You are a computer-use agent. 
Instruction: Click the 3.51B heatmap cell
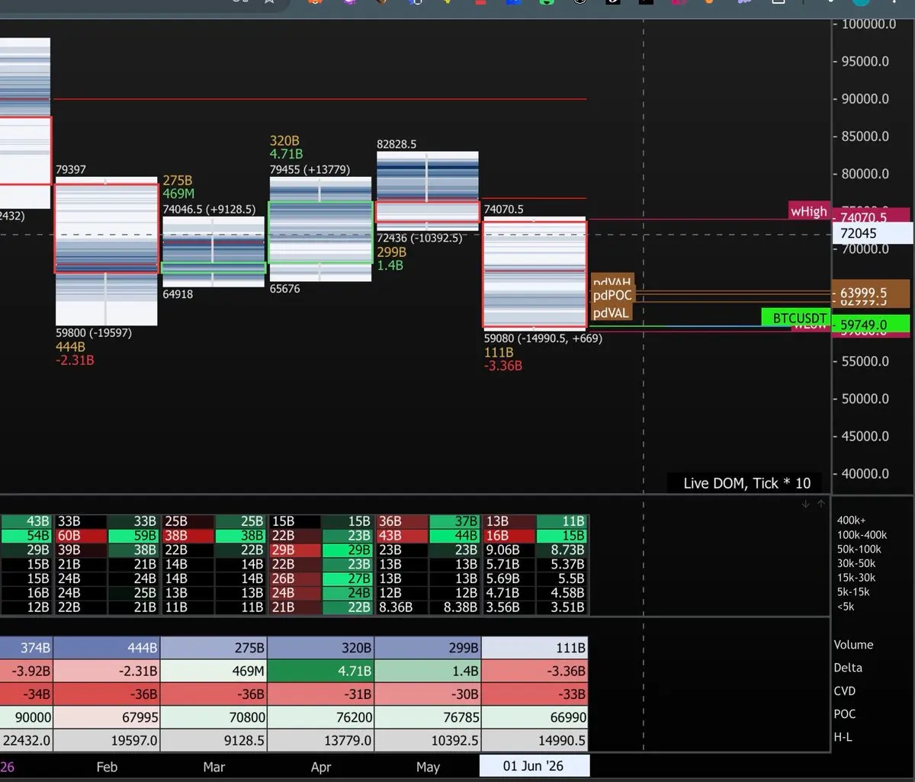pos(562,607)
